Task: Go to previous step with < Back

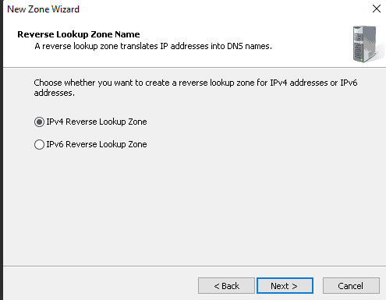Action: (x=226, y=286)
